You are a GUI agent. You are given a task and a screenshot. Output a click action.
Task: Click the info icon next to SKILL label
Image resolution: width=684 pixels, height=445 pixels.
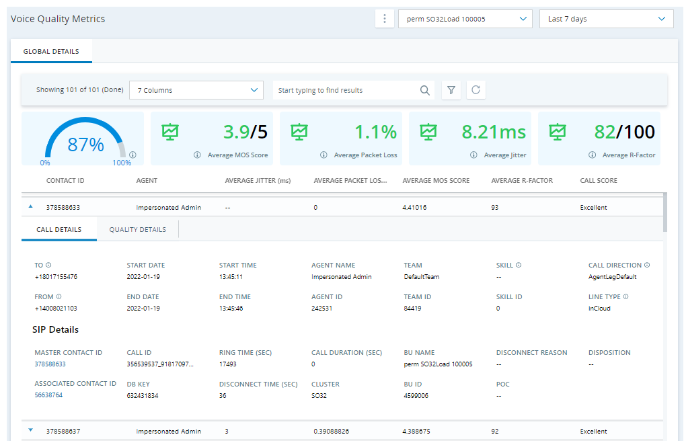(519, 265)
